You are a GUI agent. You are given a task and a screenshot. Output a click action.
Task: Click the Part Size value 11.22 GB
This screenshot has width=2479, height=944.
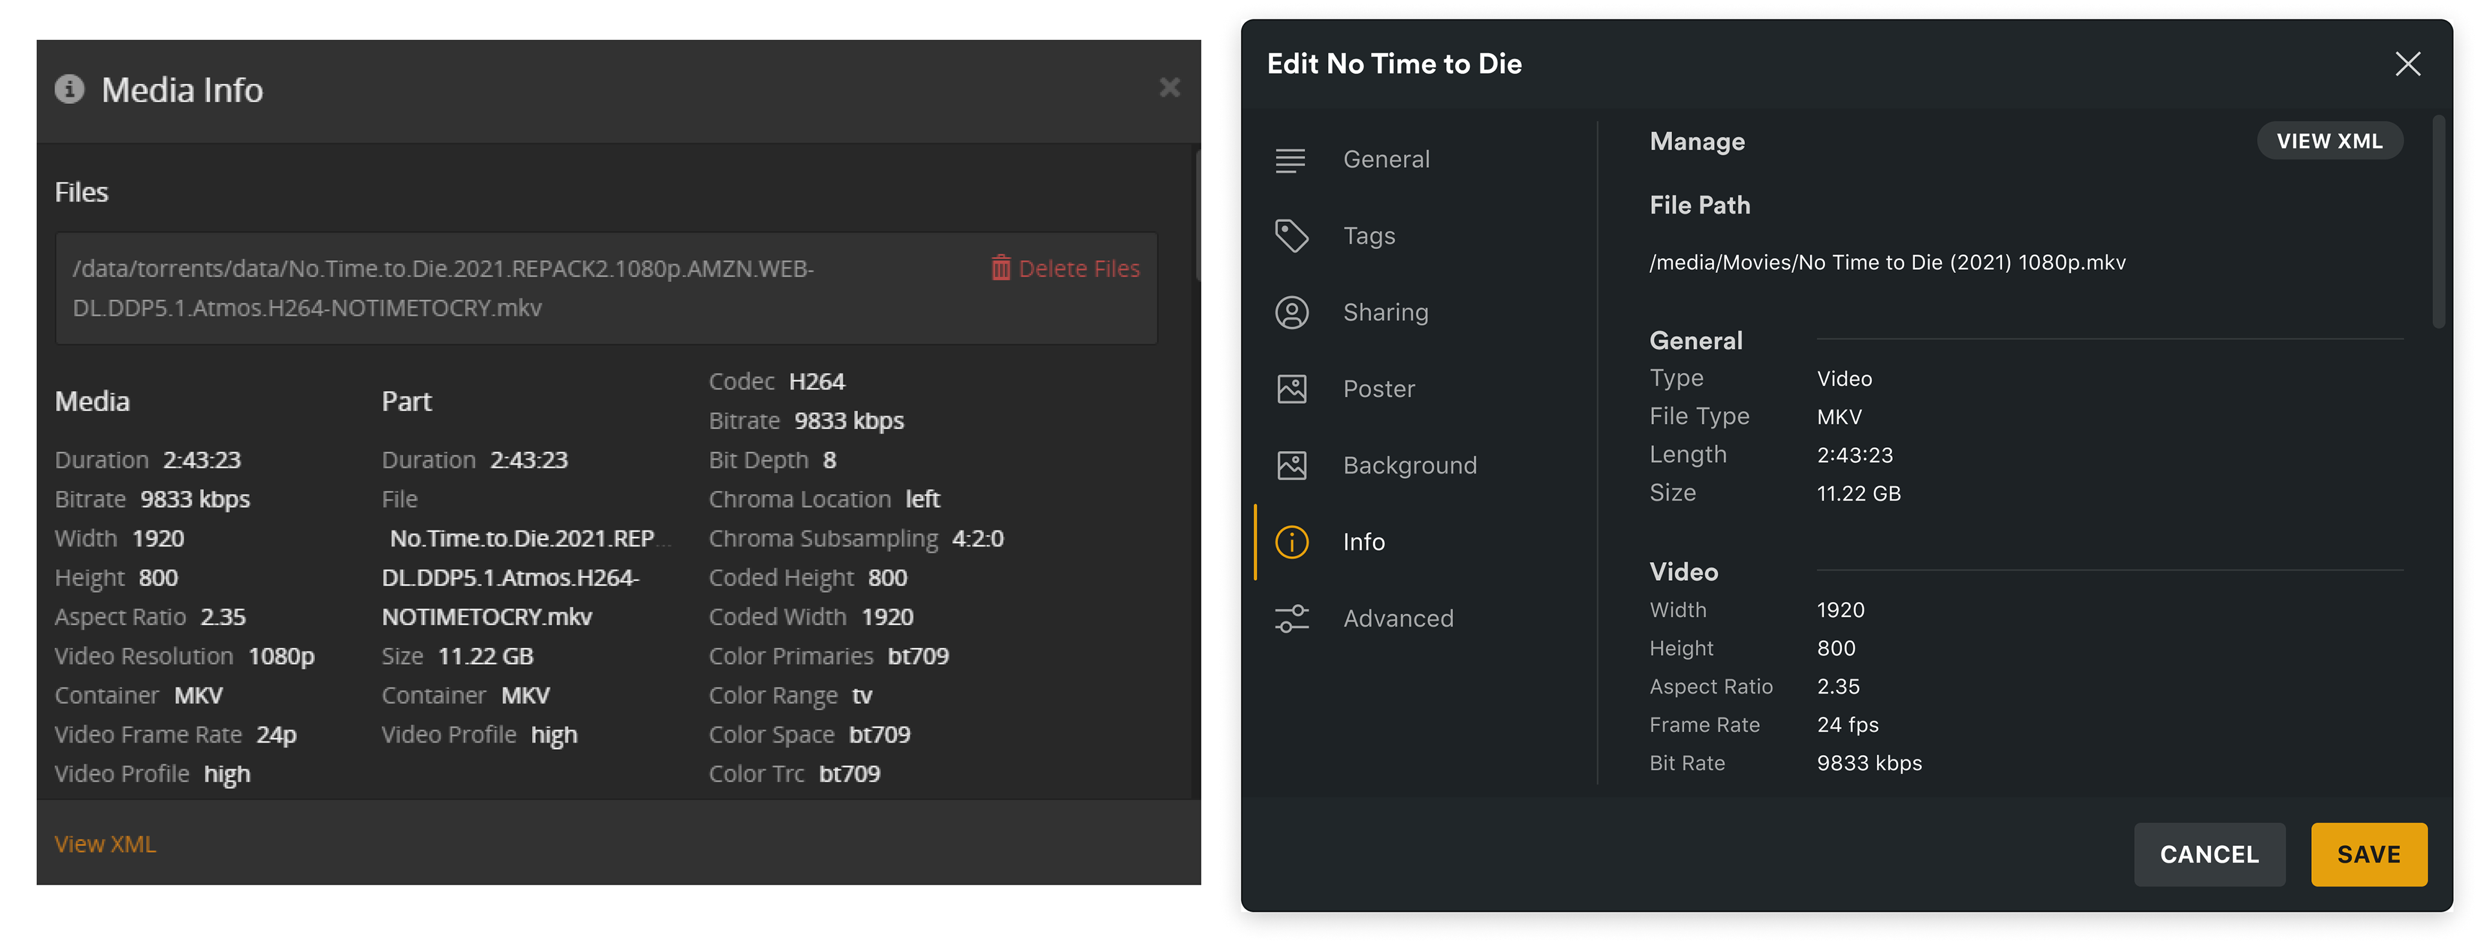pyautogui.click(x=485, y=656)
